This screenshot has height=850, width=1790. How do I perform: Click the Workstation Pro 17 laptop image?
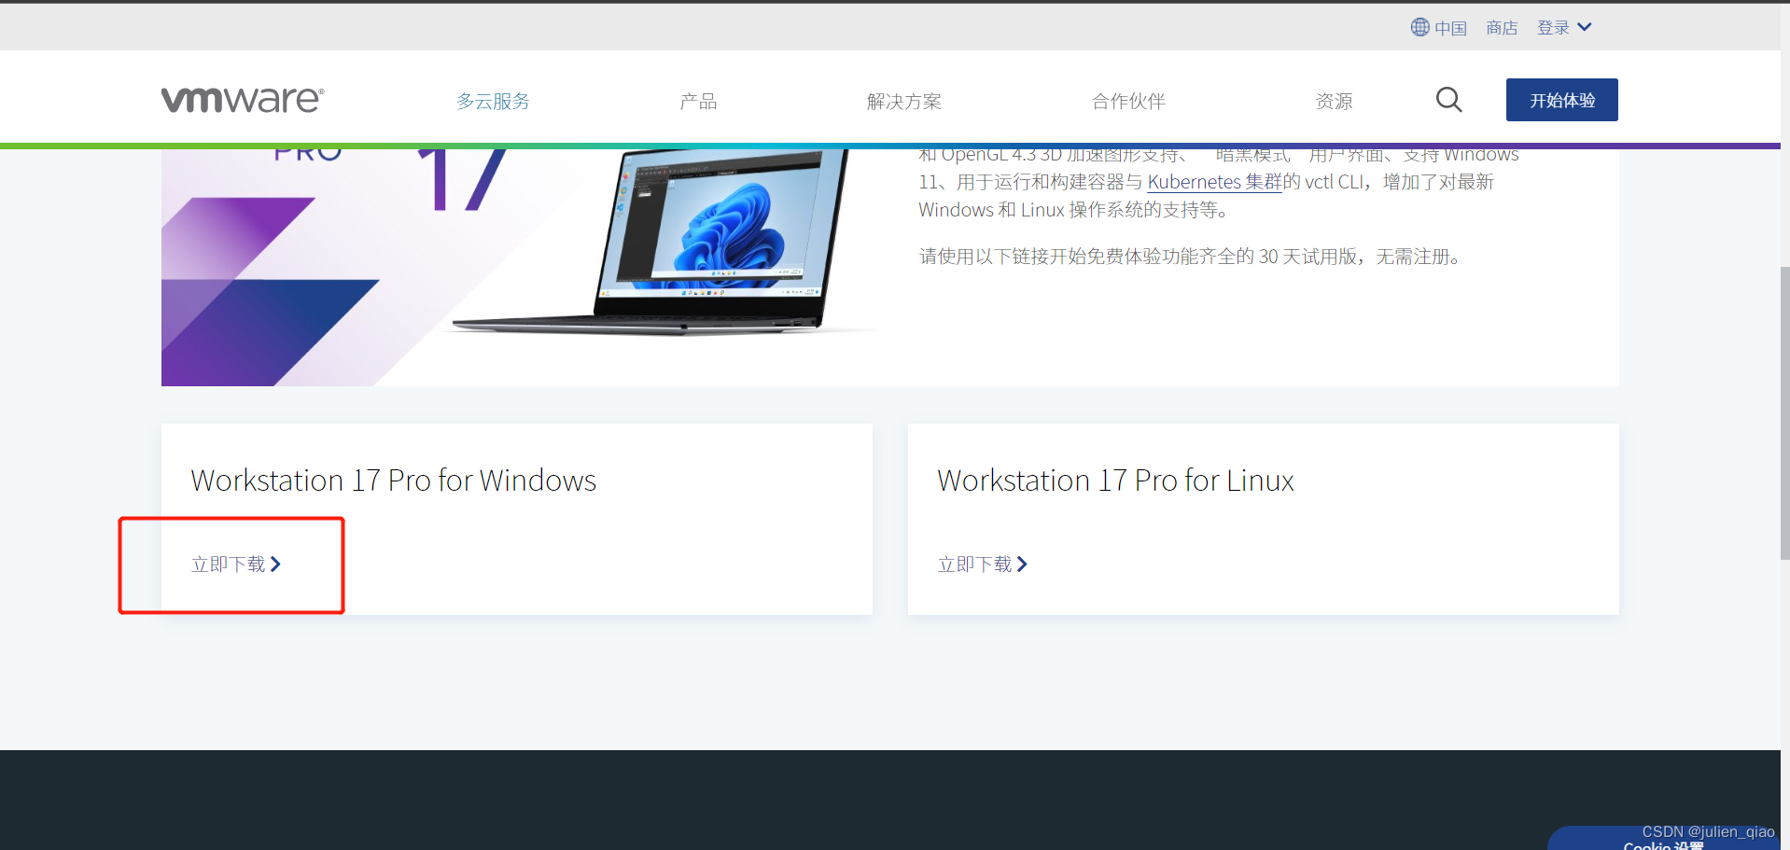(x=518, y=267)
